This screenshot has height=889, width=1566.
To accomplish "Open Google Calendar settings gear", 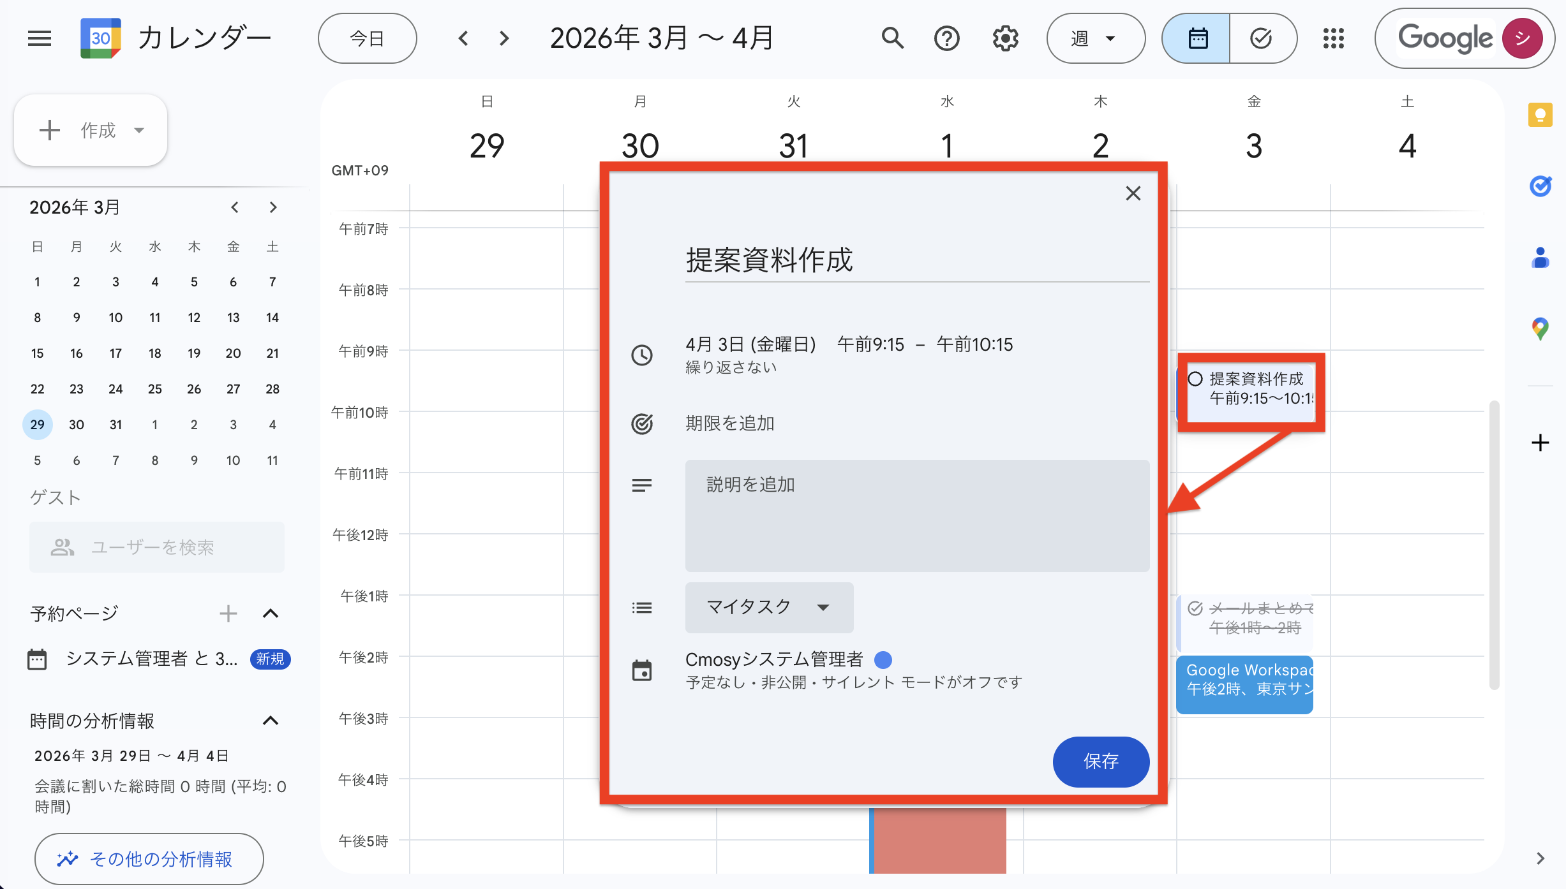I will [1005, 38].
